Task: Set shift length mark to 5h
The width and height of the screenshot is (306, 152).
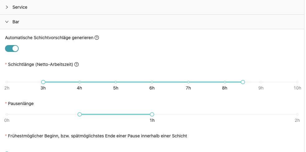Action: 116,82
